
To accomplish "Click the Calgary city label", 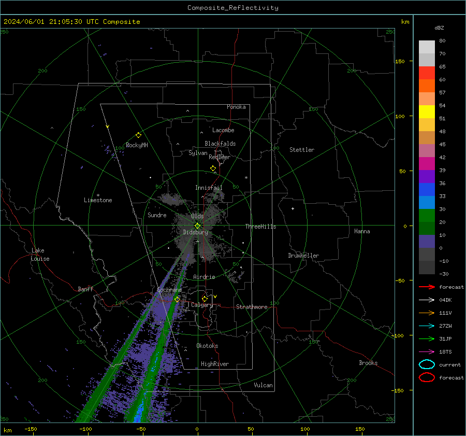I will (202, 305).
